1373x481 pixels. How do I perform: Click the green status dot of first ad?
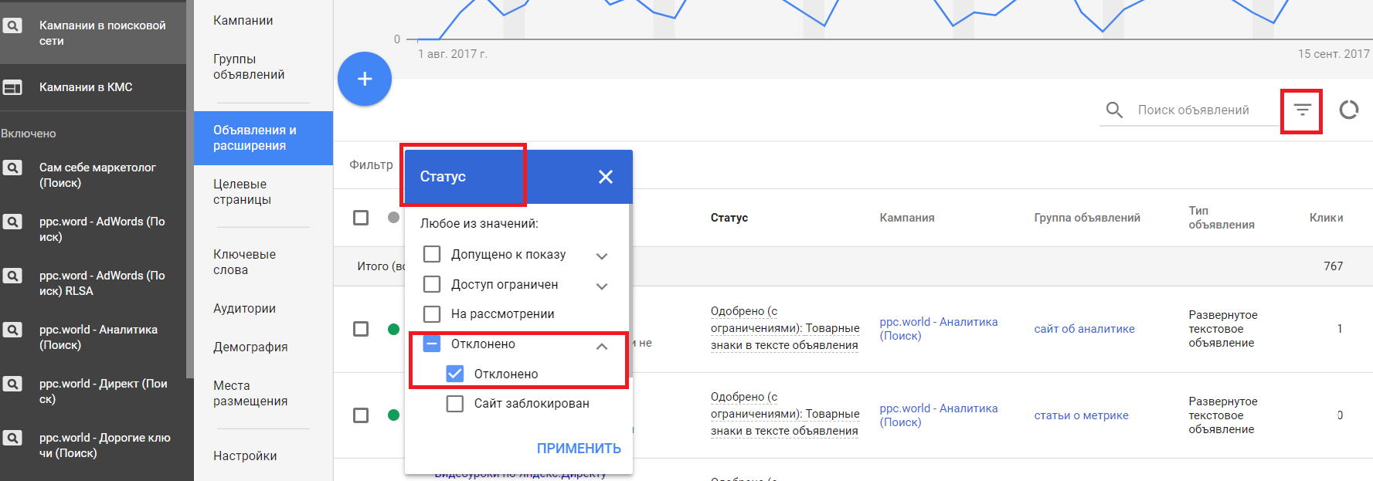[x=393, y=330]
